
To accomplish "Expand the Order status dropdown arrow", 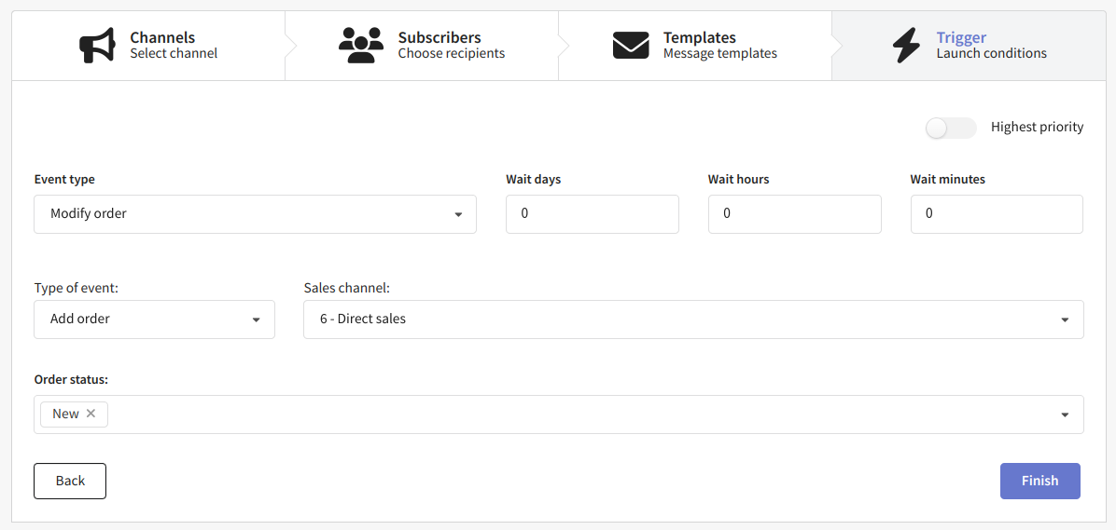I will 1065,414.
